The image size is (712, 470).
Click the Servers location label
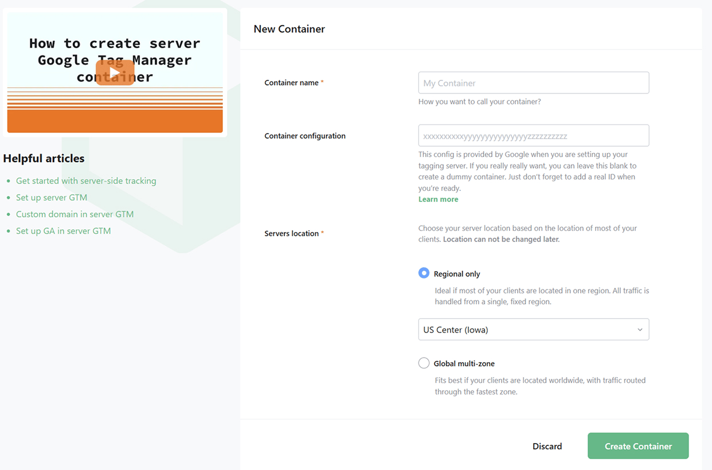pos(292,233)
